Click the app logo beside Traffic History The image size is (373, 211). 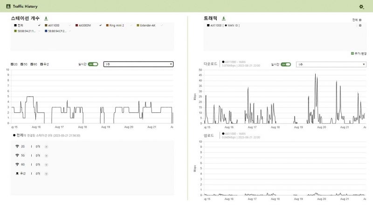click(8, 7)
